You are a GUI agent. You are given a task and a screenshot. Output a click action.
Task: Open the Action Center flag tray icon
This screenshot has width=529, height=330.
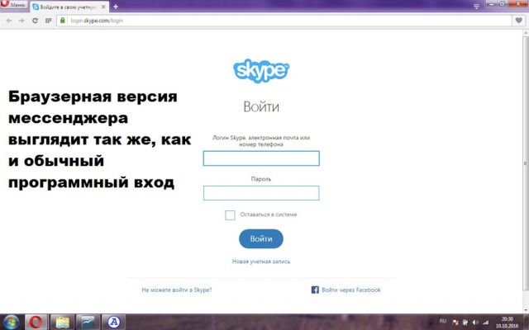(x=455, y=323)
